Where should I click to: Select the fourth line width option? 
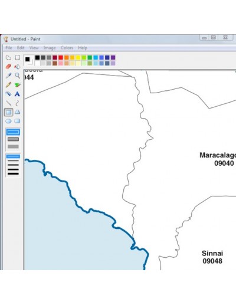13,169
